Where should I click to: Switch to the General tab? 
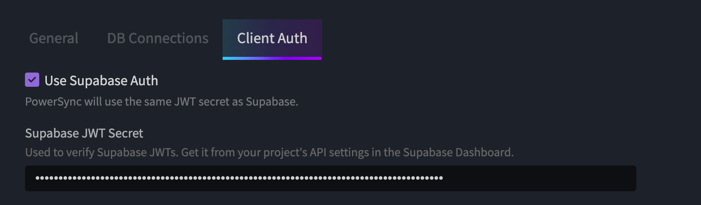53,39
